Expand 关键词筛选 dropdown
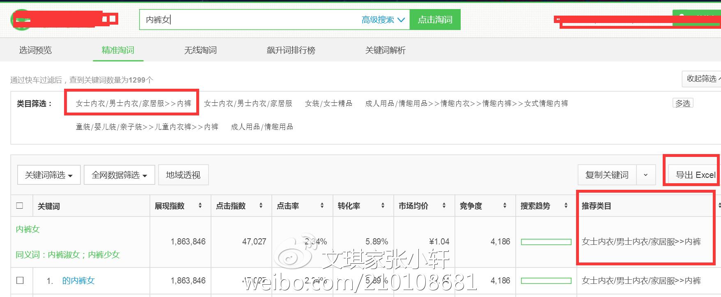Screen dimensions: 721x297 pyautogui.click(x=49, y=175)
